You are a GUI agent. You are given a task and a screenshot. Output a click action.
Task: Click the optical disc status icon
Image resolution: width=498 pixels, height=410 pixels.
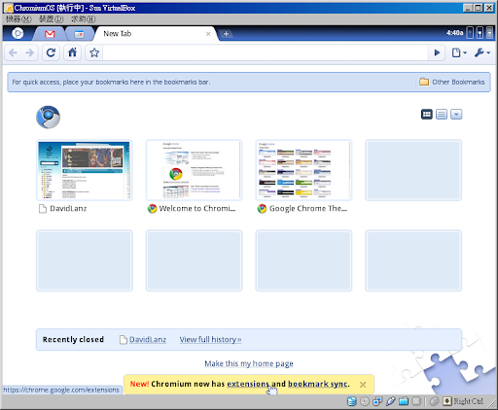pyautogui.click(x=365, y=401)
